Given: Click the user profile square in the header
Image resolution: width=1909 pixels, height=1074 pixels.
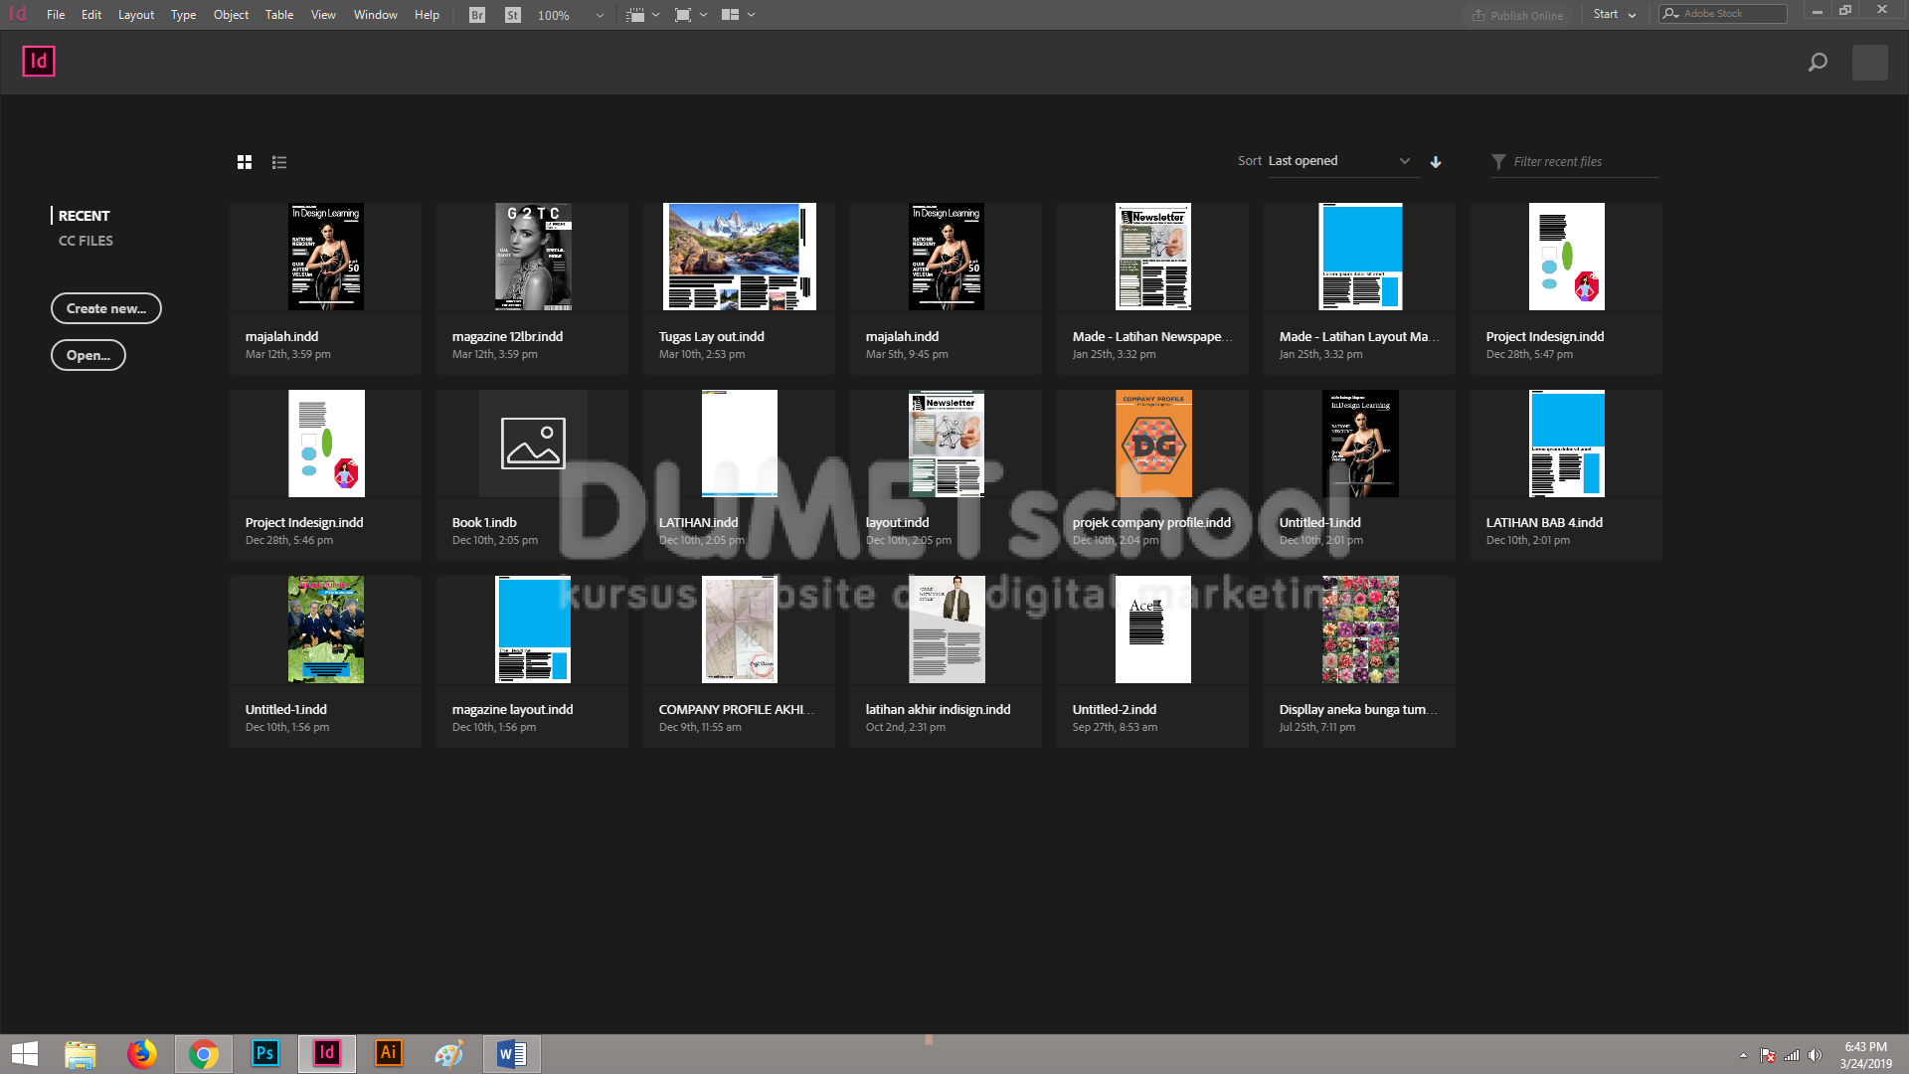Looking at the screenshot, I should point(1870,63).
